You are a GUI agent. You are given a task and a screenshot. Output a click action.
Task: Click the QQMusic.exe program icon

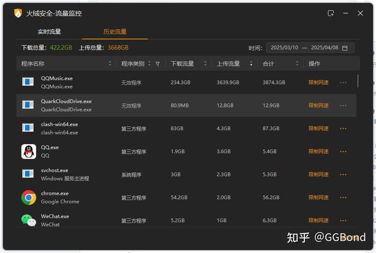pos(28,81)
